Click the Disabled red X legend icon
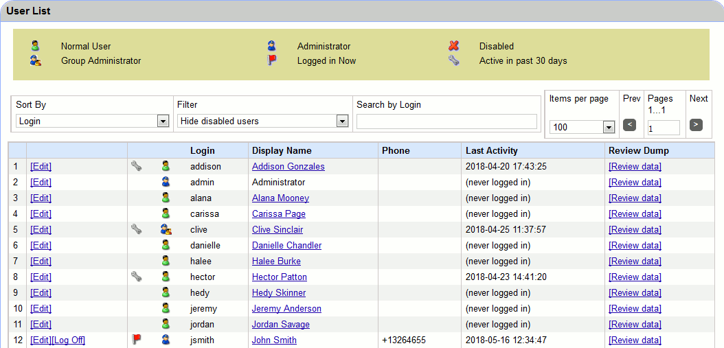Image resolution: width=724 pixels, height=348 pixels. tap(453, 46)
